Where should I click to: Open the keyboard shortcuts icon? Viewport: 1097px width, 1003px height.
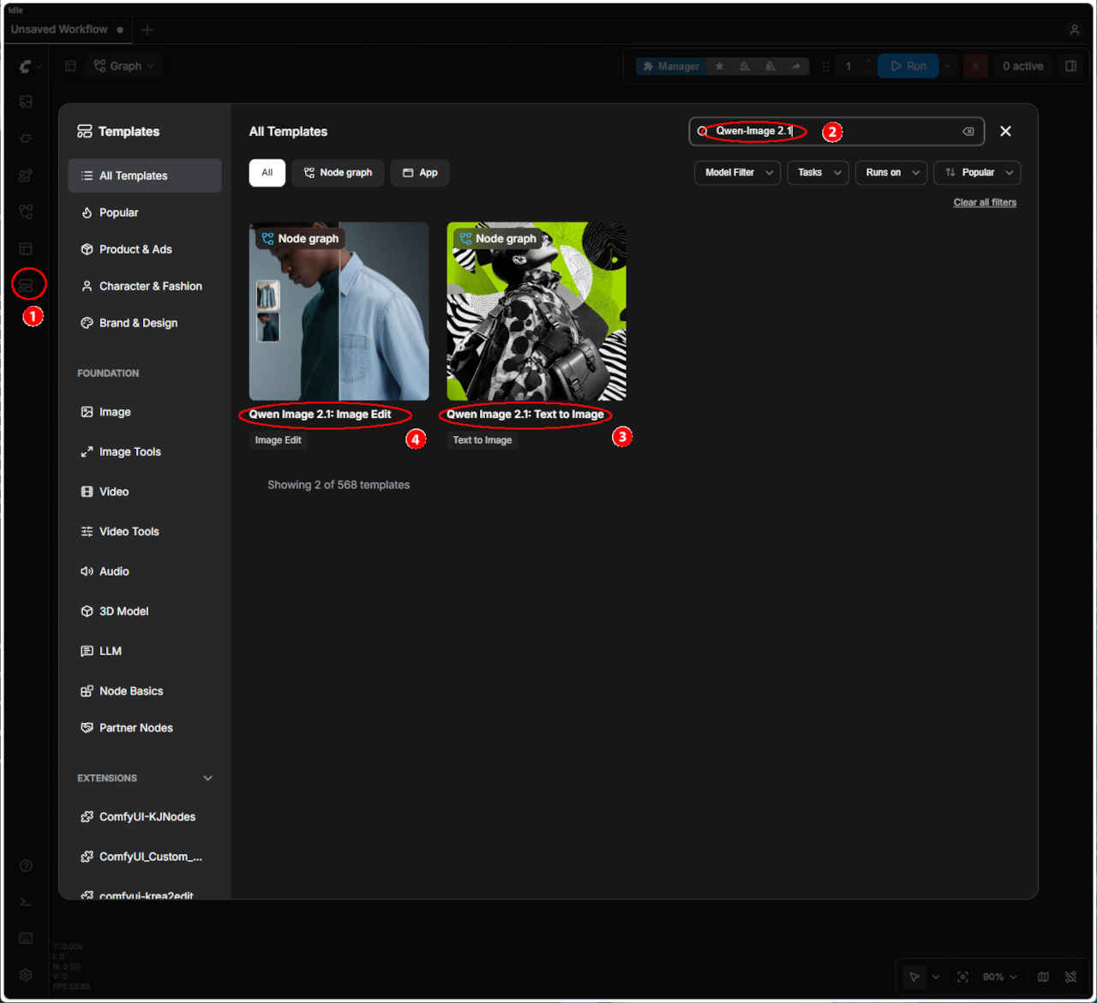27,939
